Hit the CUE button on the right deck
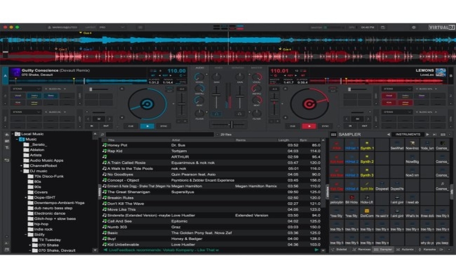This screenshot has height=278, width=456. tap(292, 126)
